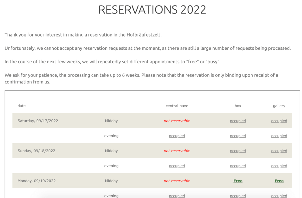
Task: Click occupied box link for Saturday evening
Action: [238, 136]
